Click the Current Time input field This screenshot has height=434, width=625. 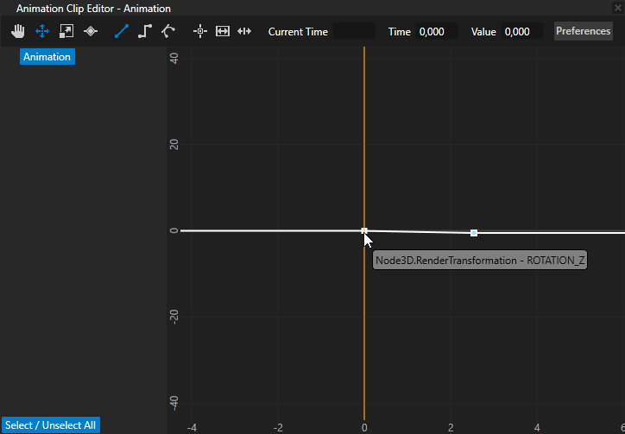pos(354,32)
